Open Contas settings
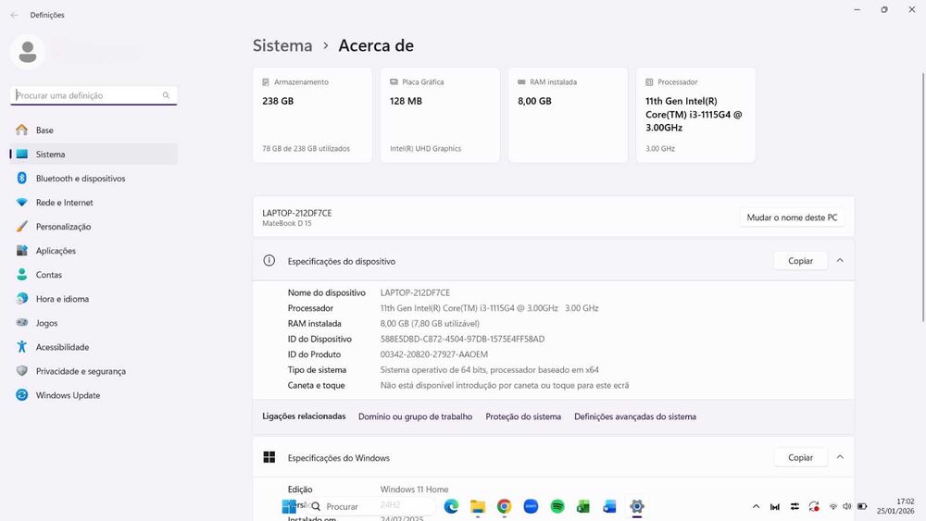This screenshot has height=521, width=926. point(94,275)
